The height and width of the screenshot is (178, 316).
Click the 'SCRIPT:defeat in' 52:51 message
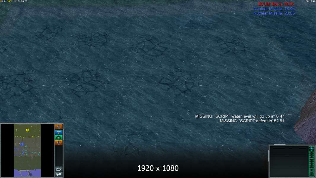(252, 121)
